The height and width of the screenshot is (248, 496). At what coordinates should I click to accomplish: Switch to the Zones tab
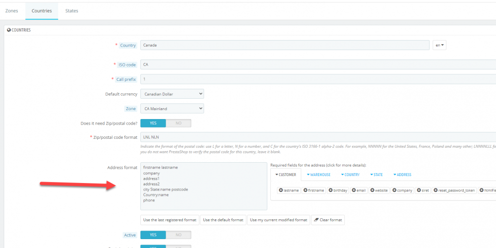12,11
